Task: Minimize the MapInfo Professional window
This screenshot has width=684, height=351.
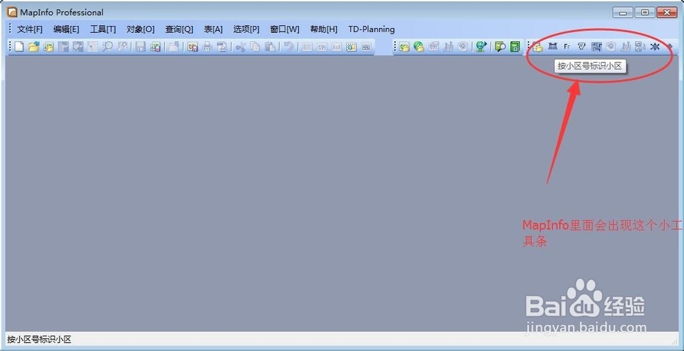Action: [x=623, y=13]
